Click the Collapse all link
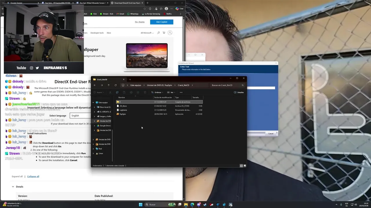The width and height of the screenshot is (371, 208). click(33, 177)
